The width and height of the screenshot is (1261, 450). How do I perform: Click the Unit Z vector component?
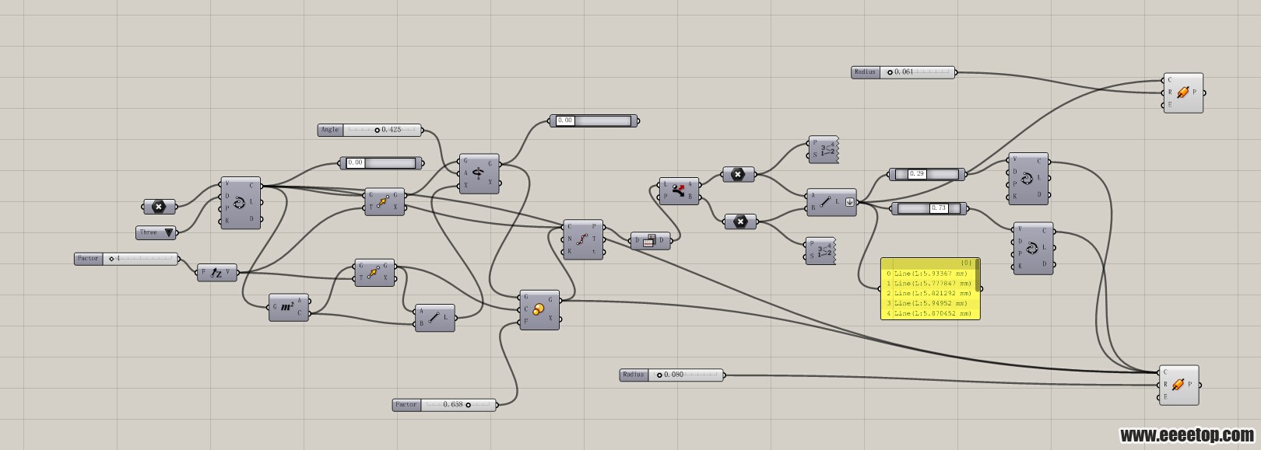pos(217,272)
